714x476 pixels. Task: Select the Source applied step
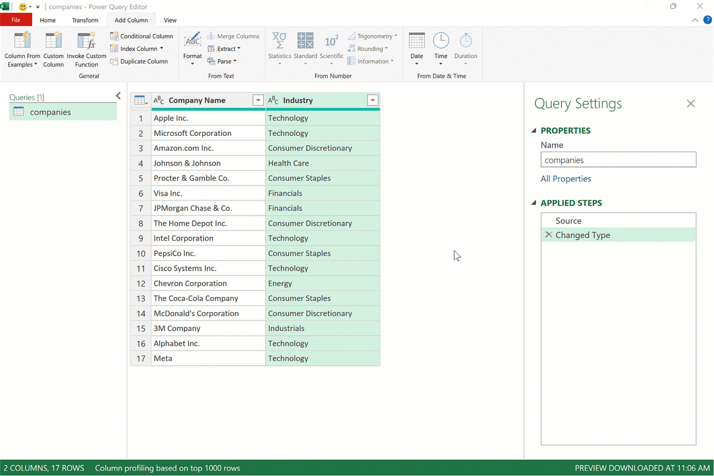point(568,221)
